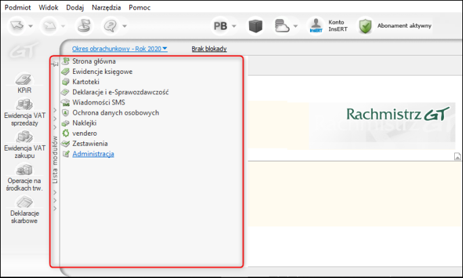The image size is (463, 278).
Task: Open the Dodaj menu
Action: tap(75, 7)
